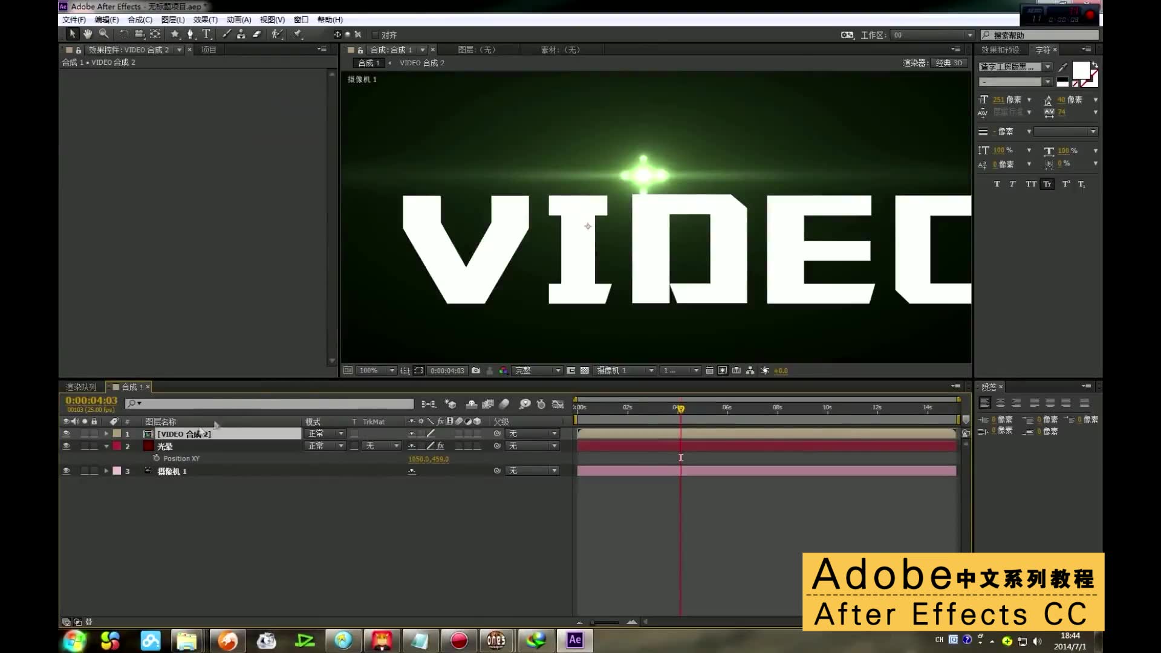Expand the VIDEO 合成 2 layer properties
Viewport: 1161px width, 653px height.
pyautogui.click(x=106, y=434)
